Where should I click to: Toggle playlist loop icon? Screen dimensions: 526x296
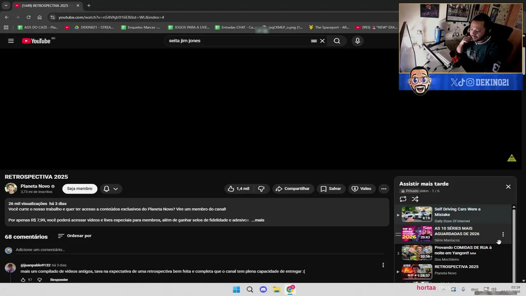click(x=403, y=199)
